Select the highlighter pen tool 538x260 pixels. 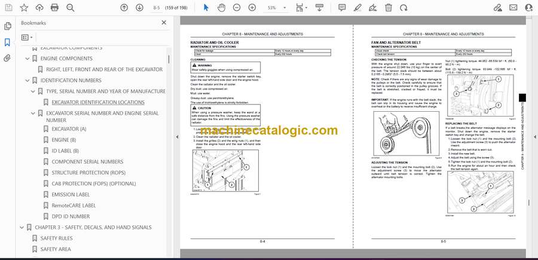pos(357,8)
